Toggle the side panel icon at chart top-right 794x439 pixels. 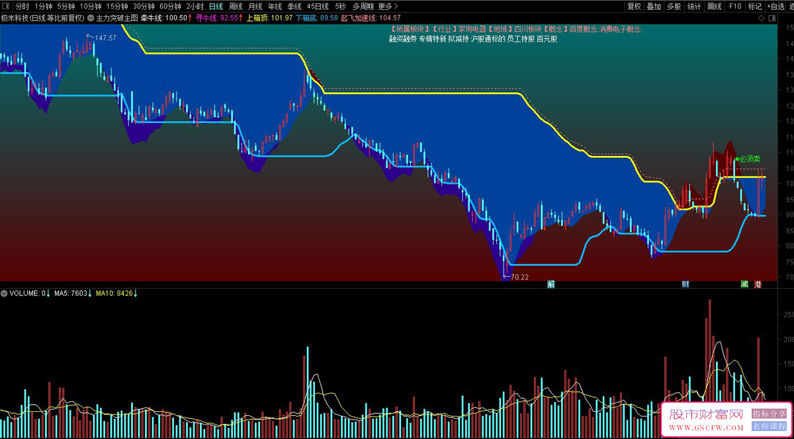pos(772,19)
